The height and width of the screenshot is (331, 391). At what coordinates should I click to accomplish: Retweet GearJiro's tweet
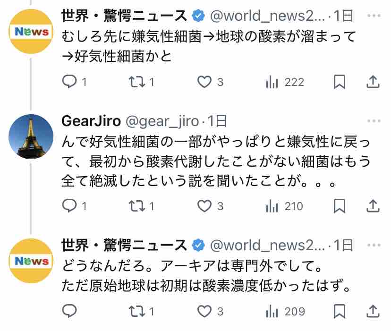click(x=141, y=206)
